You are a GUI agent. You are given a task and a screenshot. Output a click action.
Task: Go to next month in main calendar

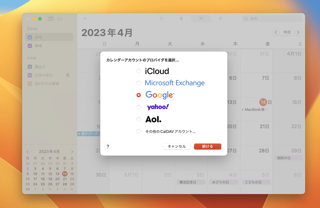[298, 32]
